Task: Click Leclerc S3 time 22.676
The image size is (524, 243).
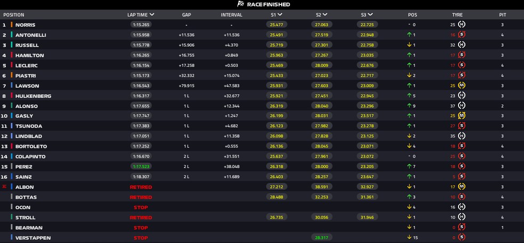Action: point(367,65)
